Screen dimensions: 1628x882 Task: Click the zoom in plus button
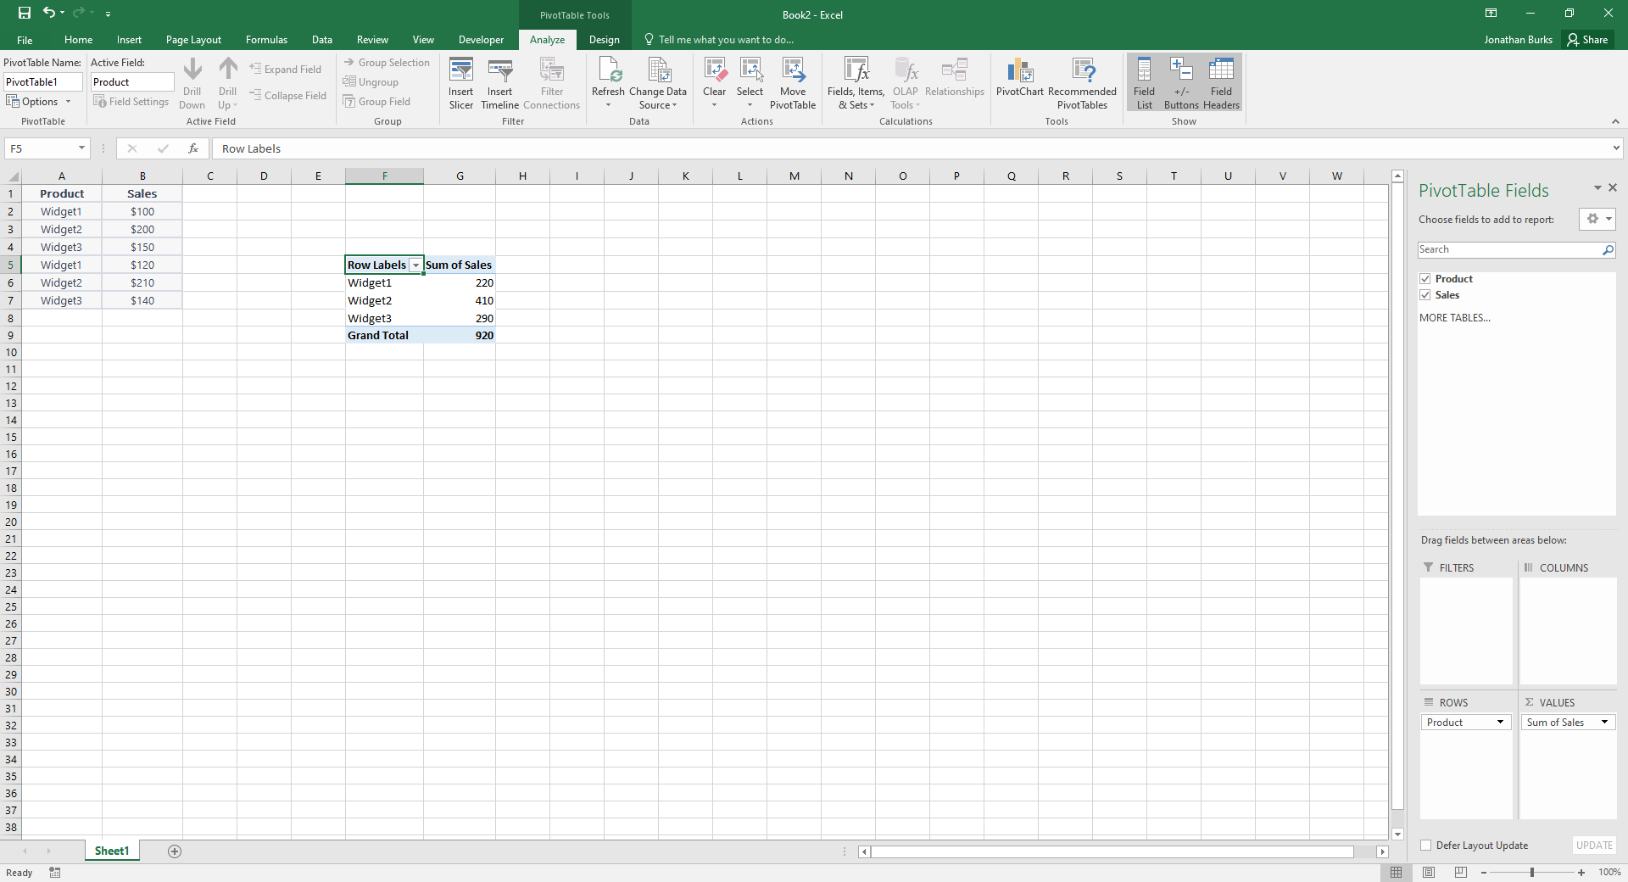(1581, 872)
